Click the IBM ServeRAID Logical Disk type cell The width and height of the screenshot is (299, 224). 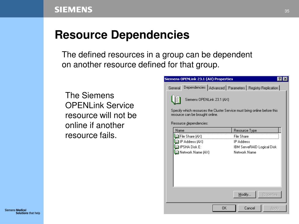(255, 147)
